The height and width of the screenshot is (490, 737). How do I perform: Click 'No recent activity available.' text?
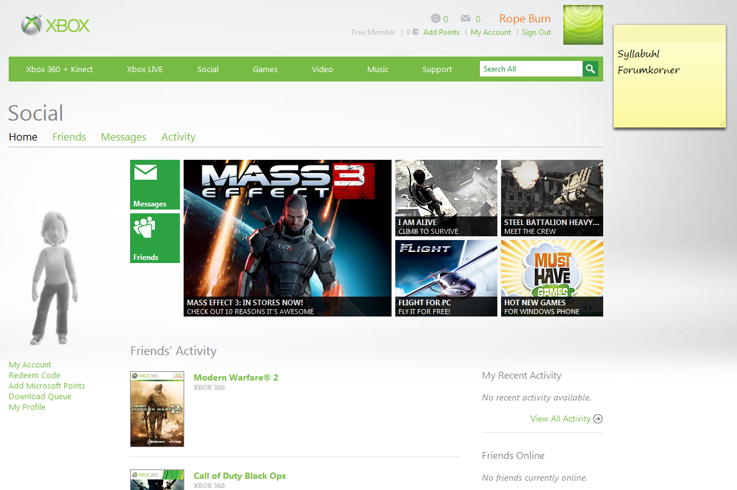coord(537,397)
